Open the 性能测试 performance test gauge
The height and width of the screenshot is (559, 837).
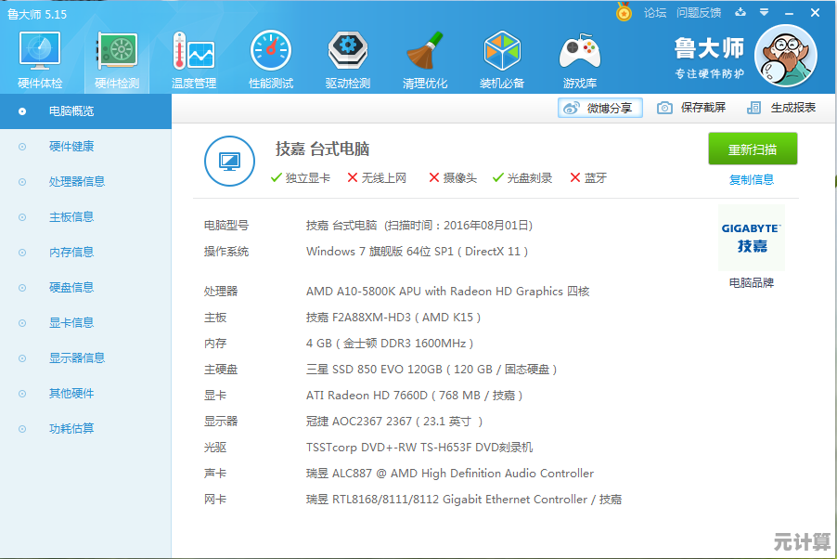(271, 58)
